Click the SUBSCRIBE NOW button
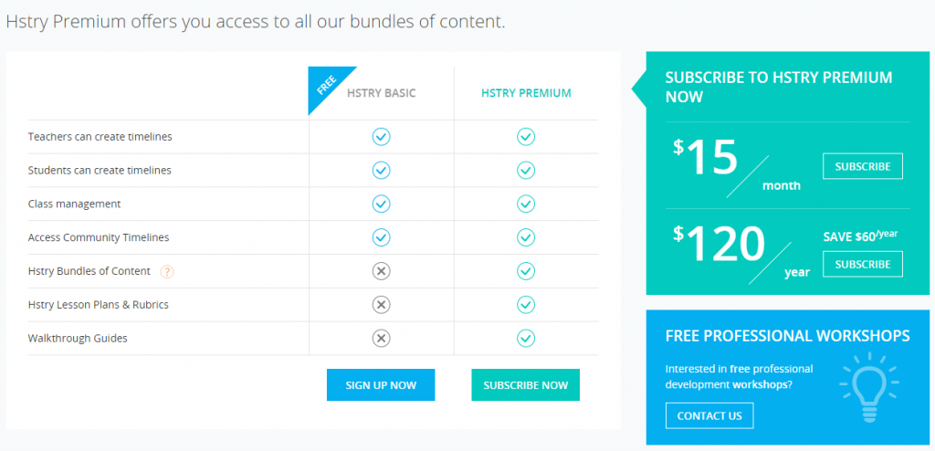Viewport: 935px width, 451px height. click(525, 384)
